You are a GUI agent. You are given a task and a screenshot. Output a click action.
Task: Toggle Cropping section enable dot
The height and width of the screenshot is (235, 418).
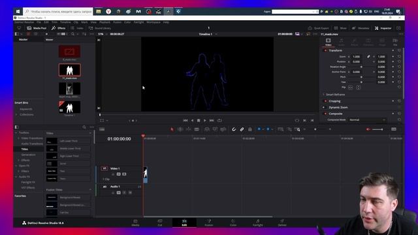coord(325,101)
